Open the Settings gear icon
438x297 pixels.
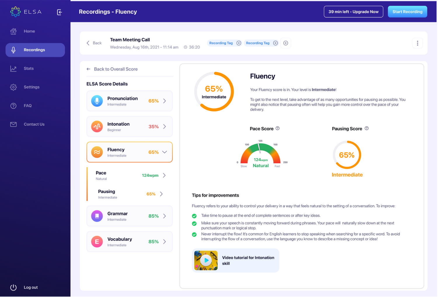pyautogui.click(x=13, y=87)
